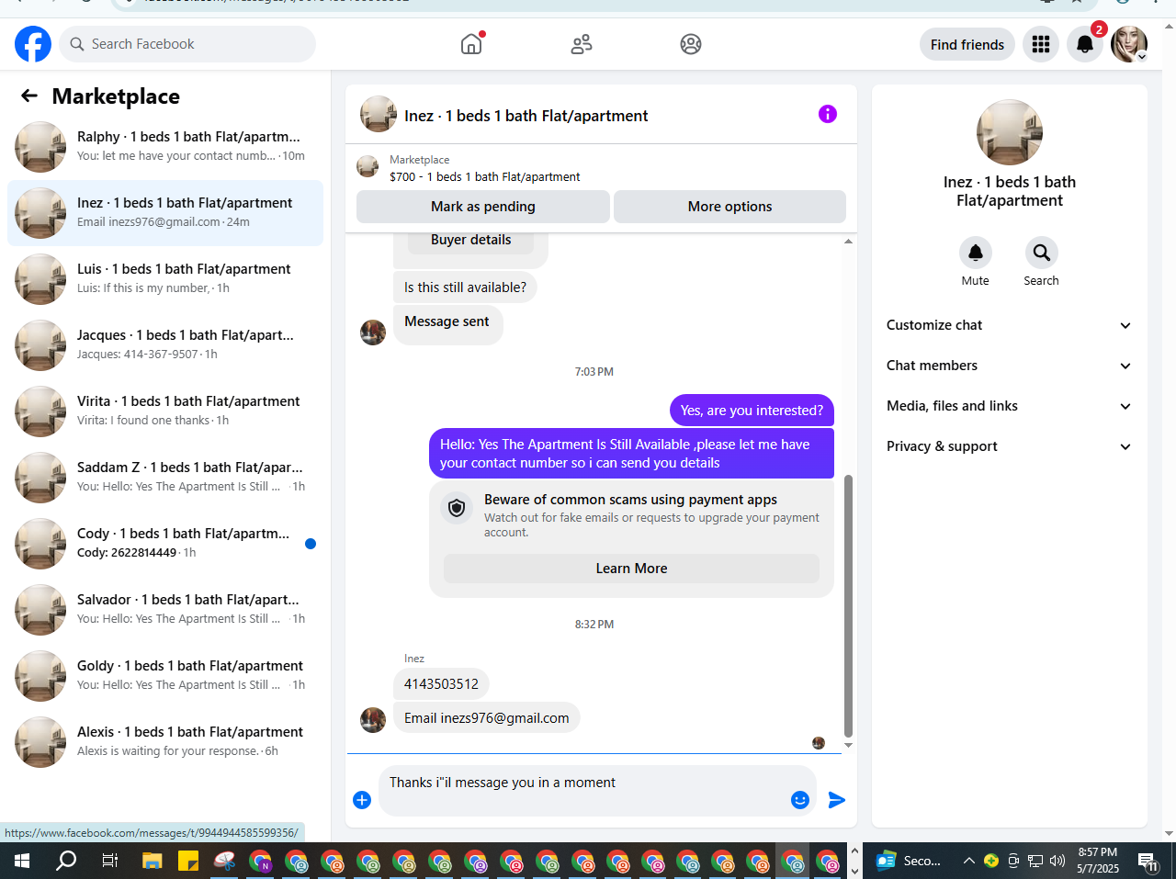1176x879 pixels.
Task: Open more actions plus icon by message box
Action: [362, 800]
